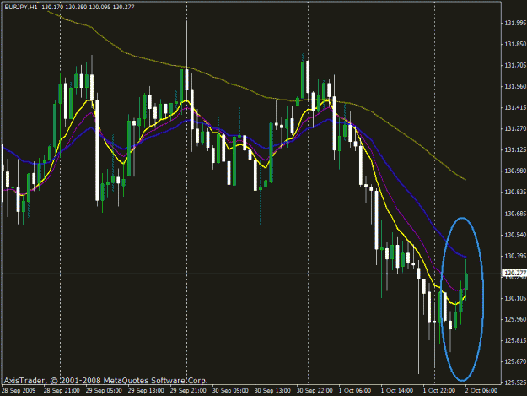The image size is (527, 396).
Task: Click the 130.105 price axis label
Action: point(515,298)
